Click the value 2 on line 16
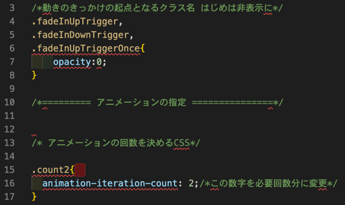Screen dimensions: 345x205 [191, 183]
